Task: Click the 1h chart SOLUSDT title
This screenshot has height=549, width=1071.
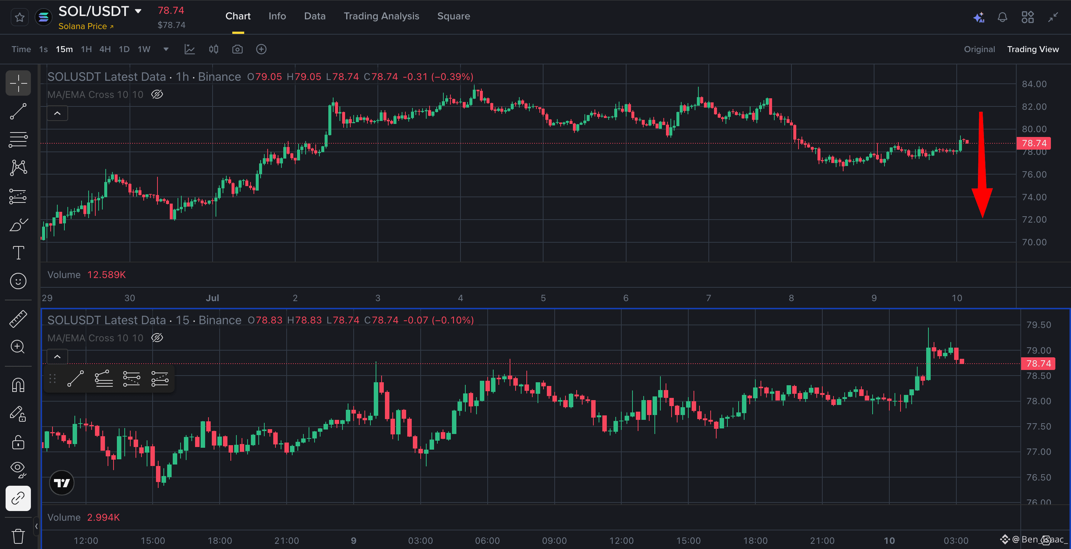Action: pos(144,77)
